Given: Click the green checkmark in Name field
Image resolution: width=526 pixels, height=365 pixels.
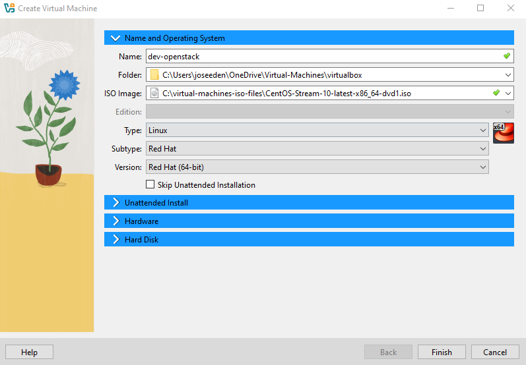Looking at the screenshot, I should pyautogui.click(x=506, y=57).
